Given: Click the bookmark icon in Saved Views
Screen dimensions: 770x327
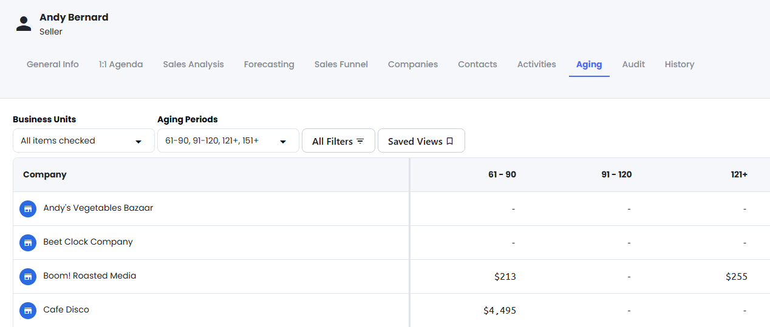Looking at the screenshot, I should [x=449, y=141].
